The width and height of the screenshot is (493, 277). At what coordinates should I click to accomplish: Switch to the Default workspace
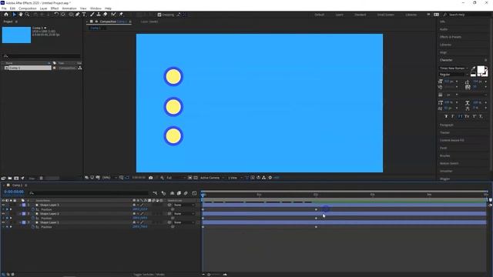point(319,15)
